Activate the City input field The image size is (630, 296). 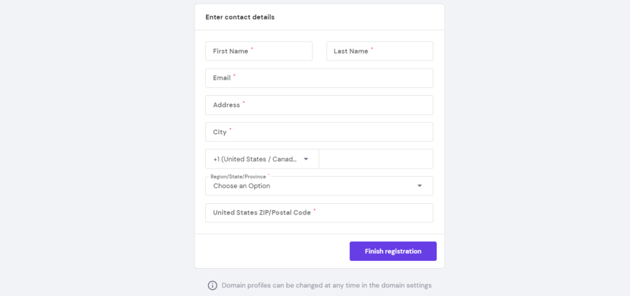click(319, 132)
